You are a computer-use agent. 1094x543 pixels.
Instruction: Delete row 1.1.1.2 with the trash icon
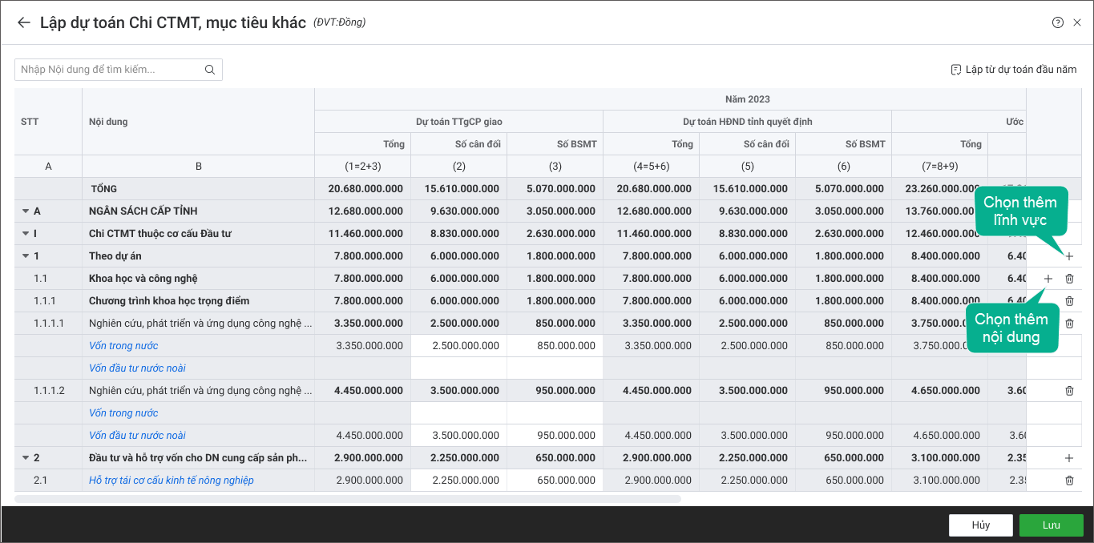click(x=1069, y=391)
